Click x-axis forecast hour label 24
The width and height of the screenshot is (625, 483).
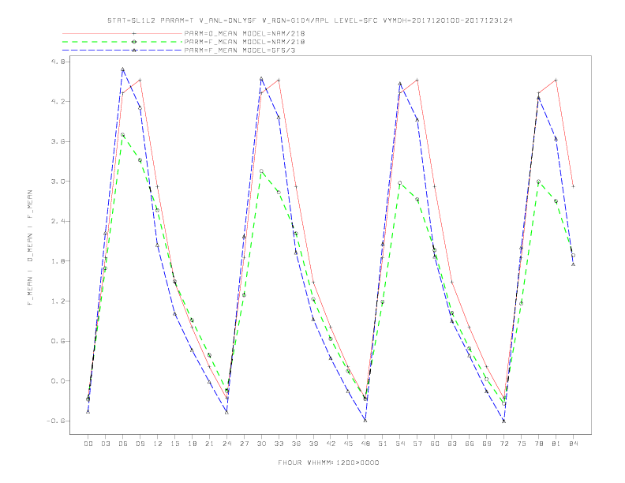click(x=226, y=444)
